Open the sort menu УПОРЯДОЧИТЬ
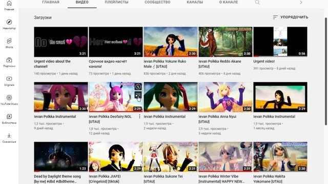Viewport: 328px width, 184px height. pyautogui.click(x=291, y=17)
